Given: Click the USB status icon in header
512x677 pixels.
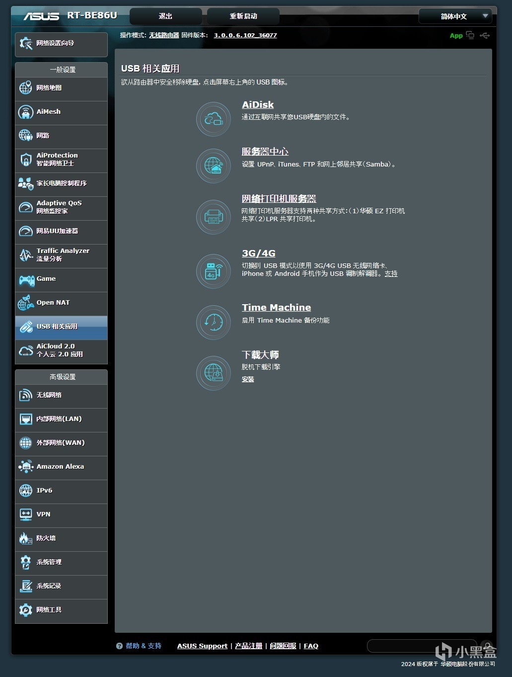Looking at the screenshot, I should 485,35.
